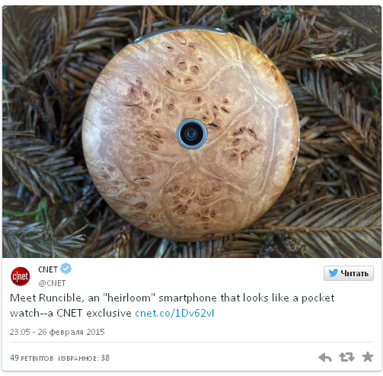
Task: Click the word "heirloom" in tweet
Action: coord(129,298)
